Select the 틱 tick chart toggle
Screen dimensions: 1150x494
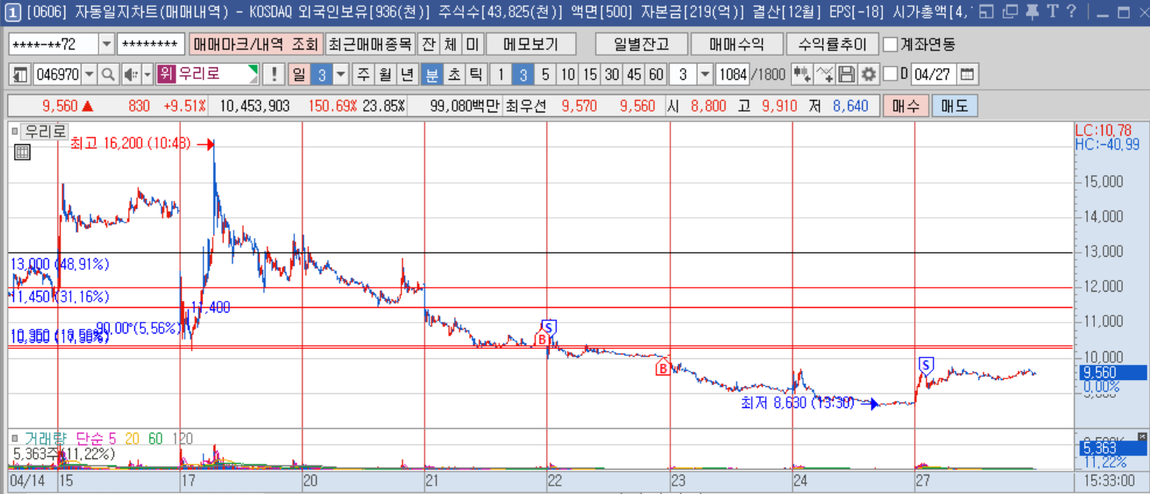click(476, 74)
